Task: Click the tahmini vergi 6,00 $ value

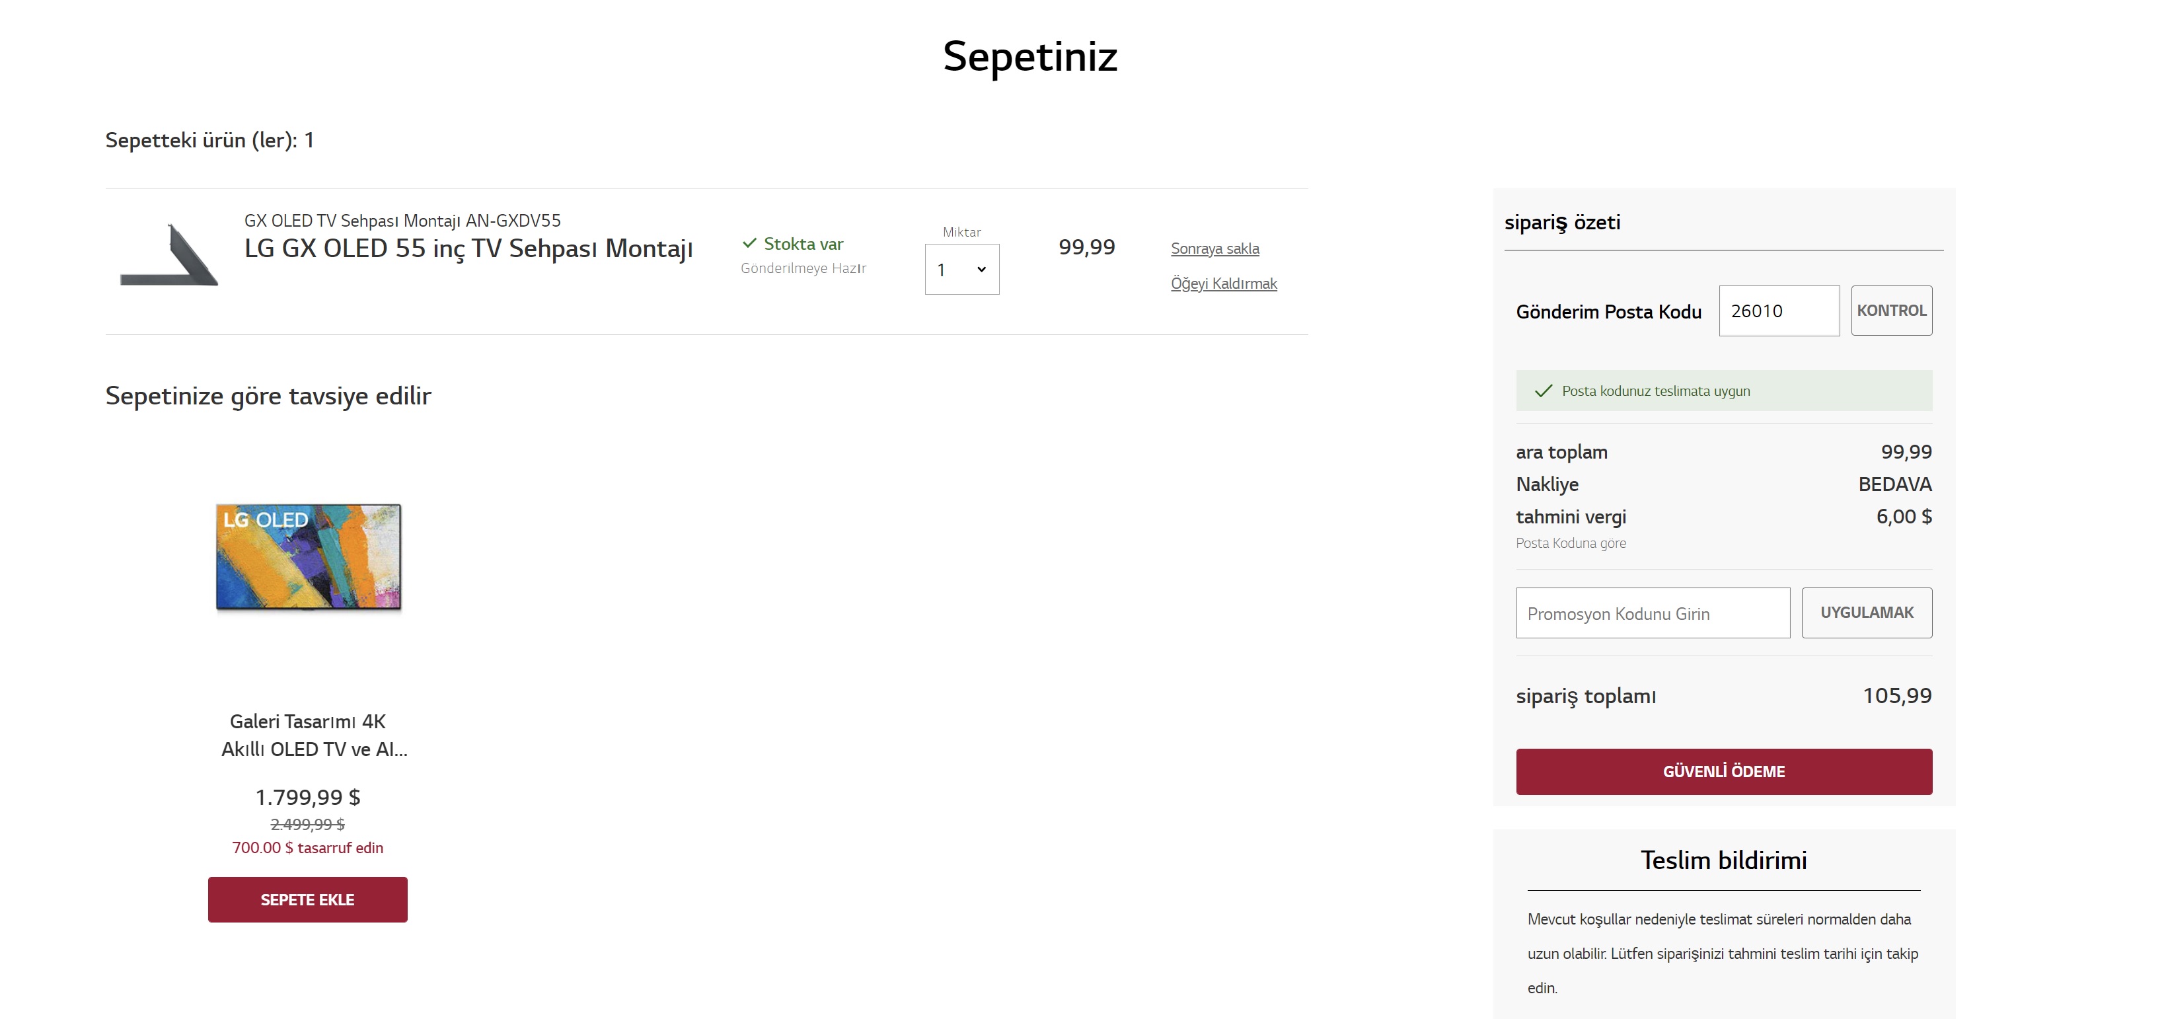Action: [1904, 517]
